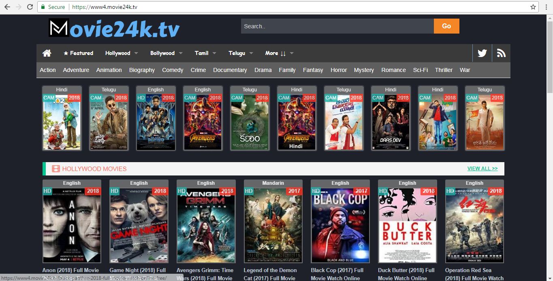This screenshot has width=553, height=281.
Task: Open the Twitter icon link
Action: [x=482, y=53]
